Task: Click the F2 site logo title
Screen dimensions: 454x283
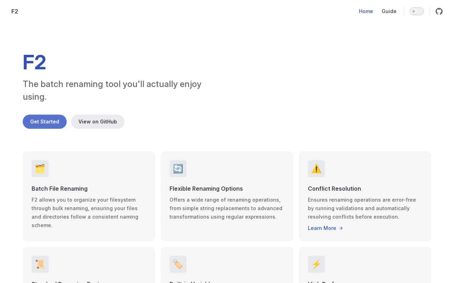Action: [15, 11]
